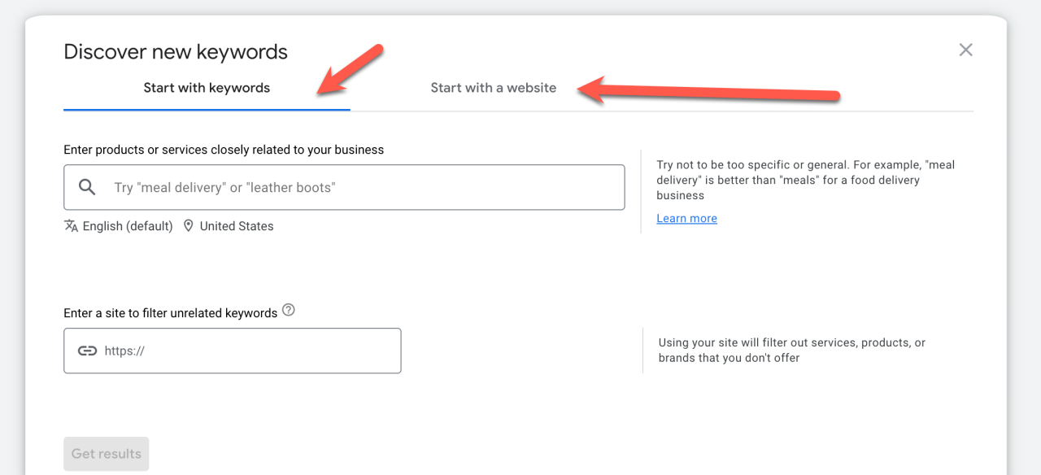Click the Discover new keywords heading
This screenshot has width=1041, height=475.
[176, 52]
